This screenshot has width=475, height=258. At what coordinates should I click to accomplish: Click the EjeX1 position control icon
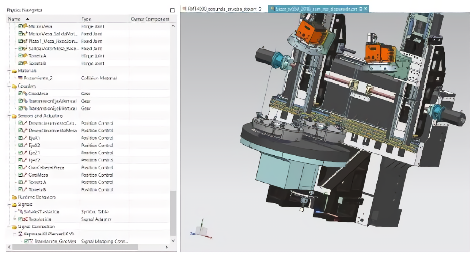point(25,138)
